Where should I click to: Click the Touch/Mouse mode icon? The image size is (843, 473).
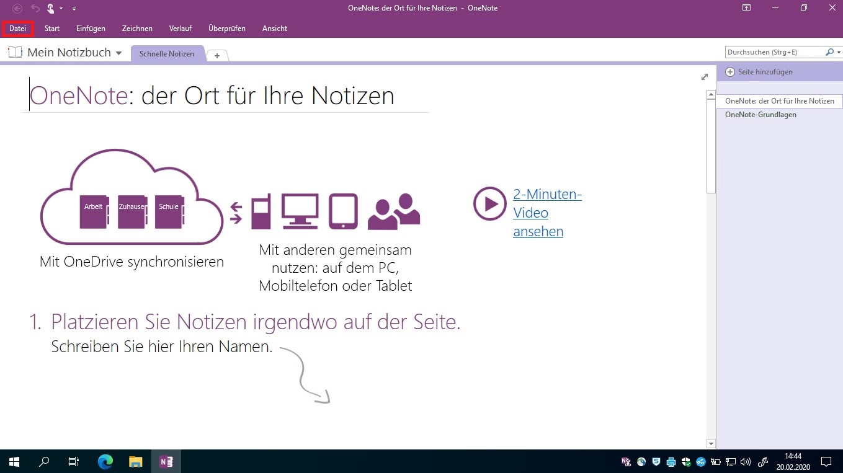[x=50, y=8]
